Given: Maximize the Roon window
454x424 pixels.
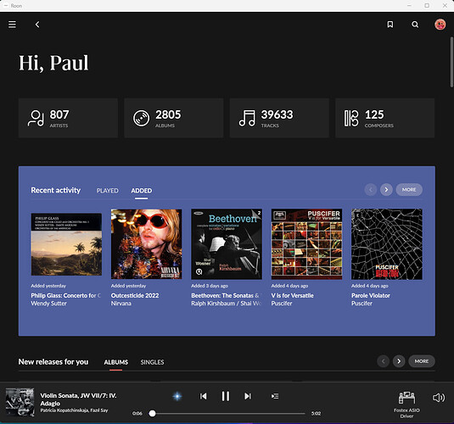Looking at the screenshot, I should coord(427,5).
